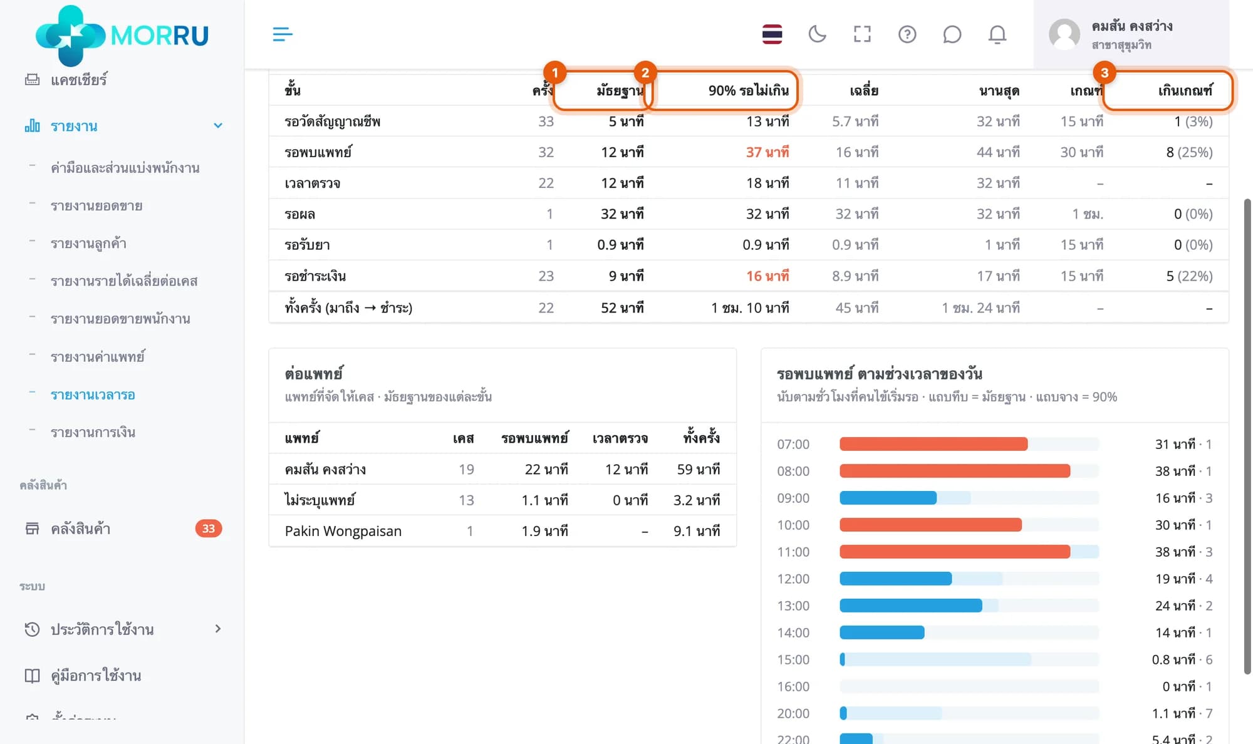Click the รายงาน bar chart icon
The image size is (1253, 744).
[32, 126]
